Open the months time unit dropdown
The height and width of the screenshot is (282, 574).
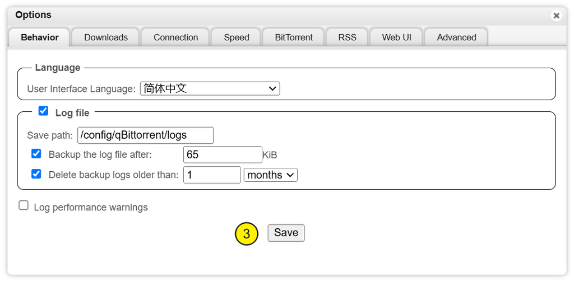(x=271, y=175)
